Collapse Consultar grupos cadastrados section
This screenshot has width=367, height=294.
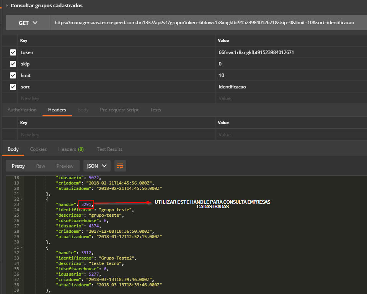tap(7, 6)
